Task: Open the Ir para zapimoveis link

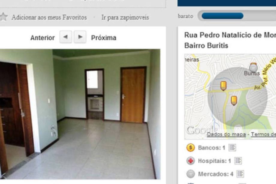Action: click(125, 17)
